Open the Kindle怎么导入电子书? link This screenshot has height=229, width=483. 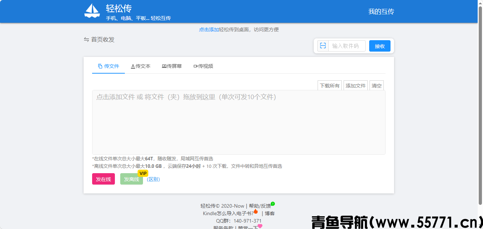(228, 213)
